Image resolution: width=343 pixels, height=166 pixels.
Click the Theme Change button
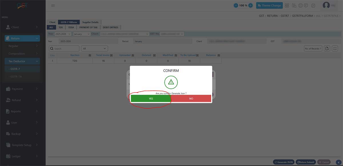pos(269,5)
